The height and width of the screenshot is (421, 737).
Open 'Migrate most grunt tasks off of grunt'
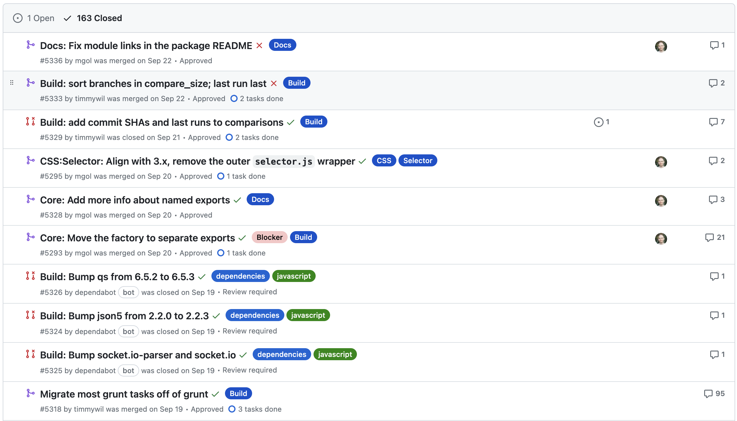click(x=124, y=394)
